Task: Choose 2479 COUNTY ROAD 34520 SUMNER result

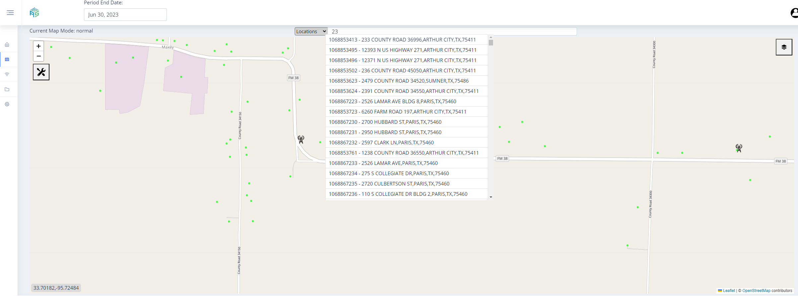Action: pyautogui.click(x=407, y=81)
